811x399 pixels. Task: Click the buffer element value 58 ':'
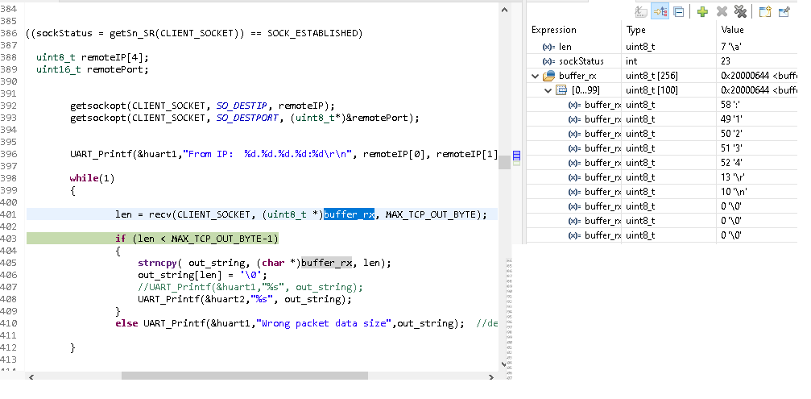pos(730,105)
